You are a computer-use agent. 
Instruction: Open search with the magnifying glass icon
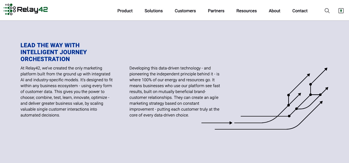coord(327,11)
